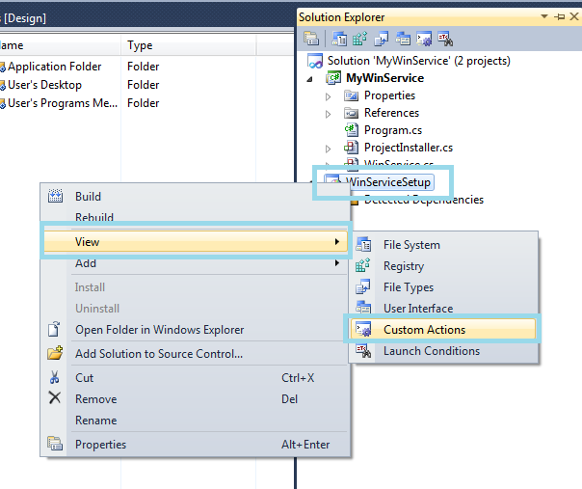Click User Interface Editor toolbar icon
The width and height of the screenshot is (582, 489).
click(403, 39)
